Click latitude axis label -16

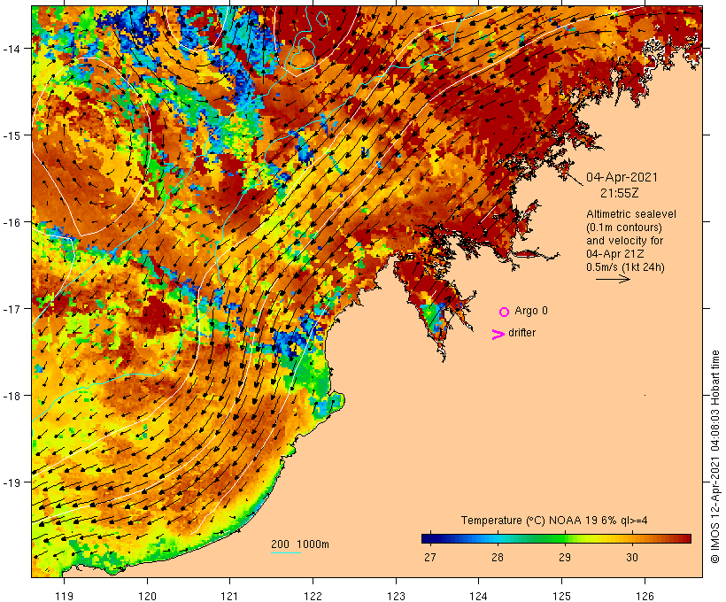12,222
